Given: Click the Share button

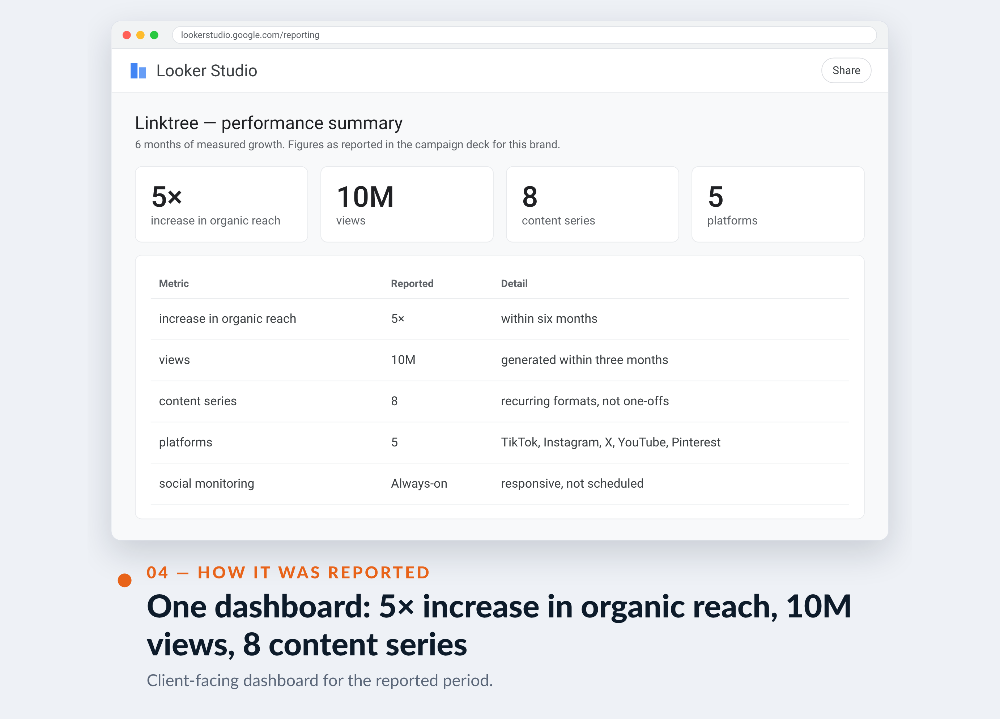Looking at the screenshot, I should click(846, 70).
